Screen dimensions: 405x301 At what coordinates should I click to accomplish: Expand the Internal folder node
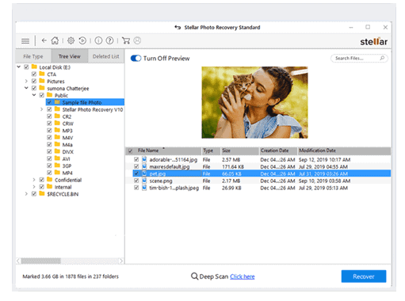pos(34,187)
